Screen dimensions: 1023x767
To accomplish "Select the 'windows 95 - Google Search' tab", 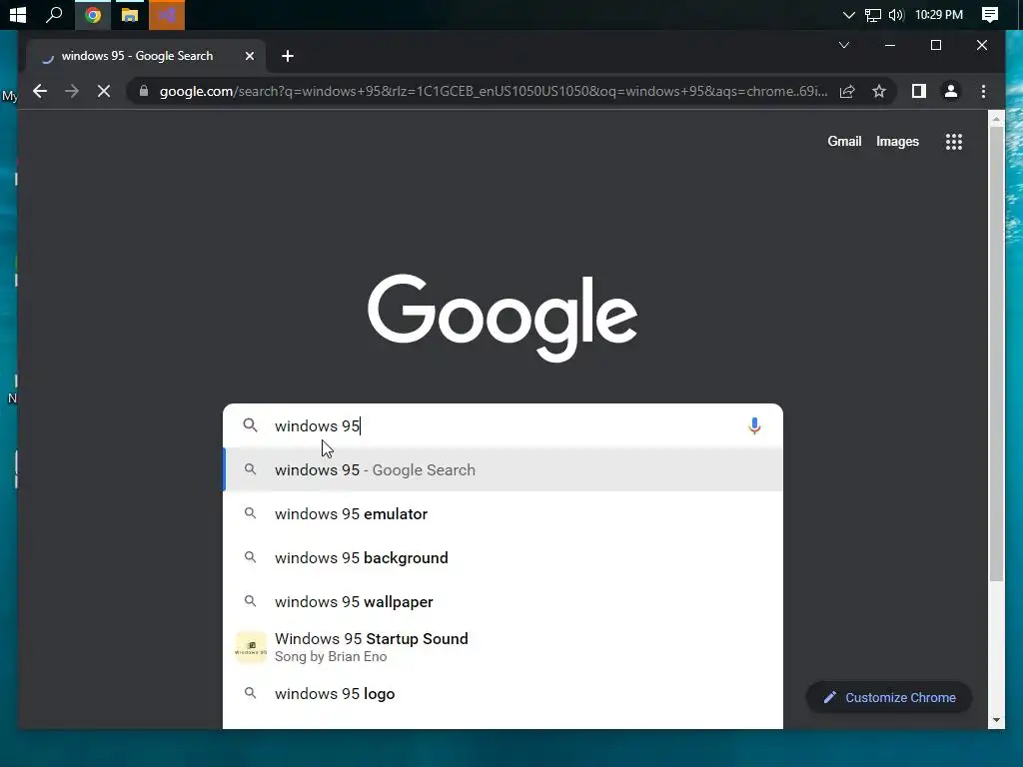I will pyautogui.click(x=146, y=56).
